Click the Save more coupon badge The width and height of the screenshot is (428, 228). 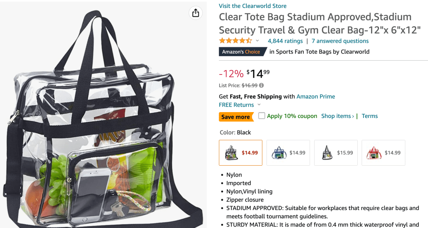click(x=236, y=117)
